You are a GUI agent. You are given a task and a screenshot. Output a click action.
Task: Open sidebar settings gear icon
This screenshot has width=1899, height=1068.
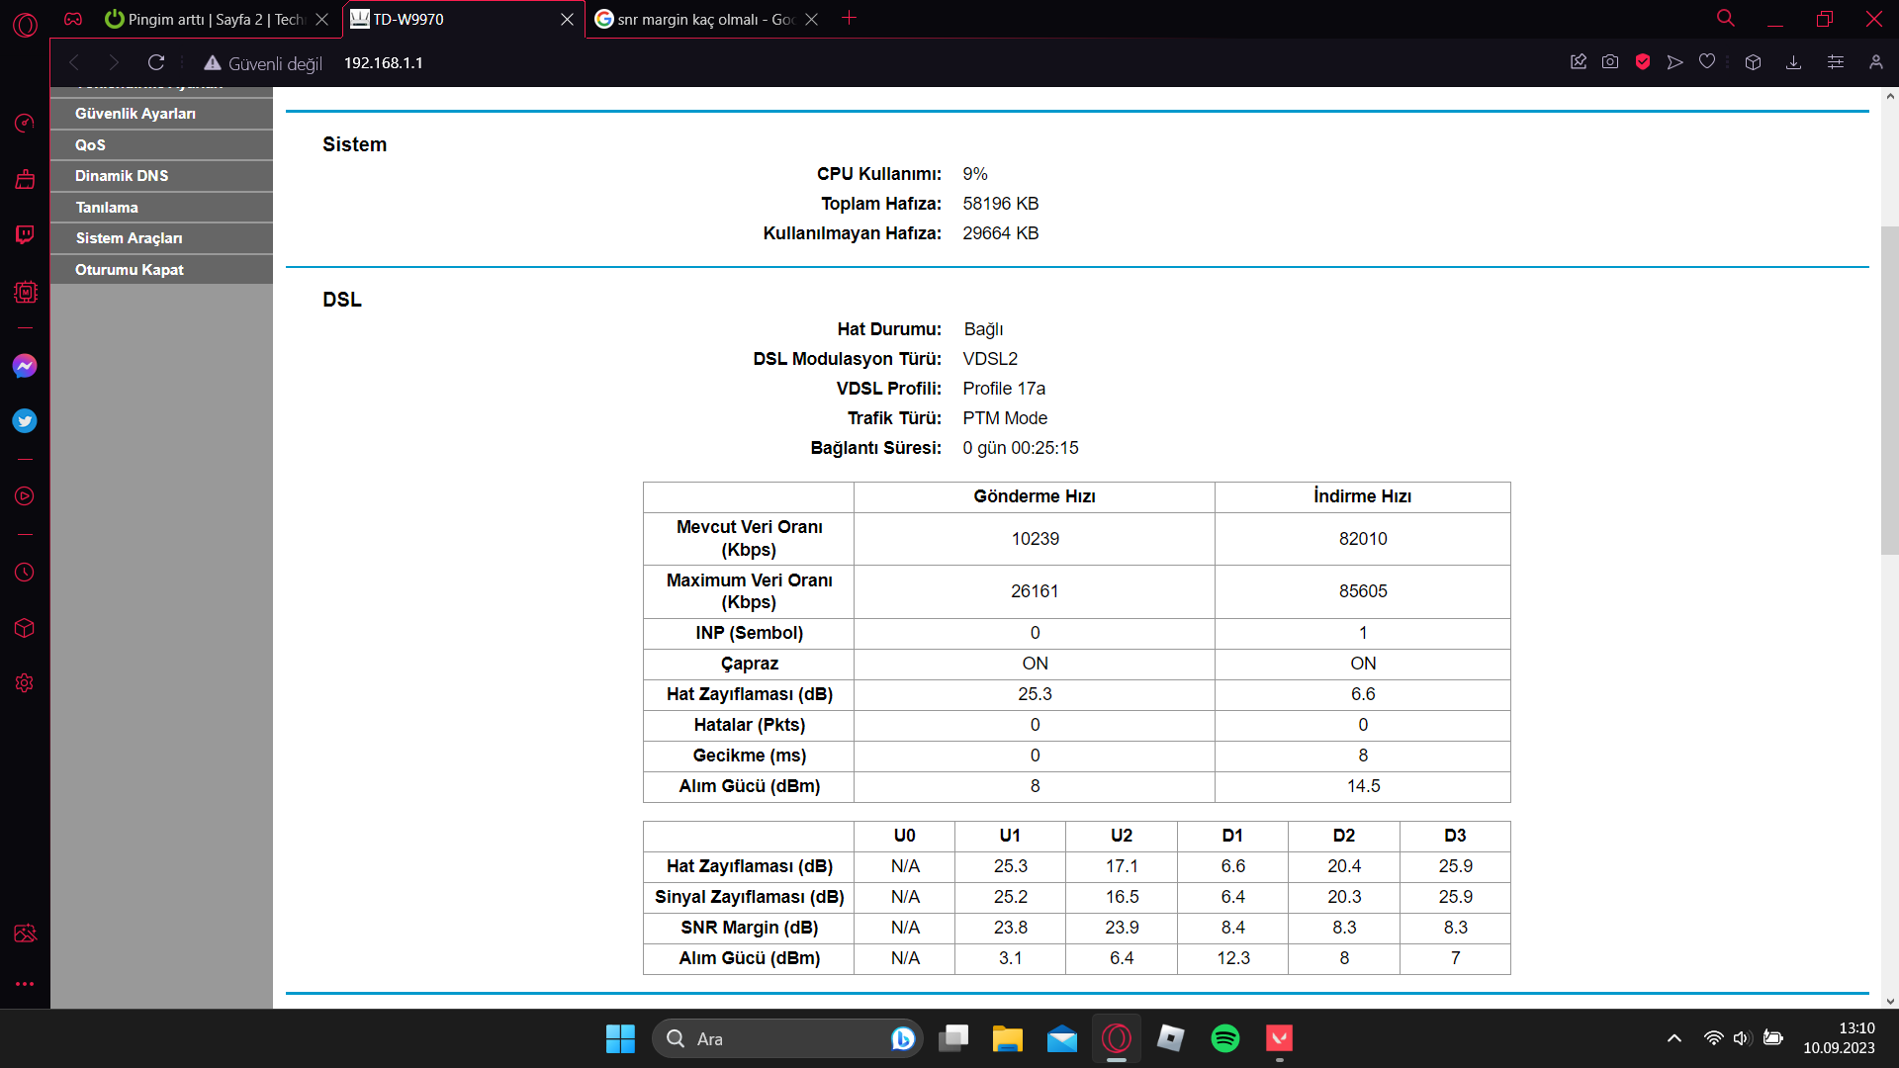coord(25,683)
